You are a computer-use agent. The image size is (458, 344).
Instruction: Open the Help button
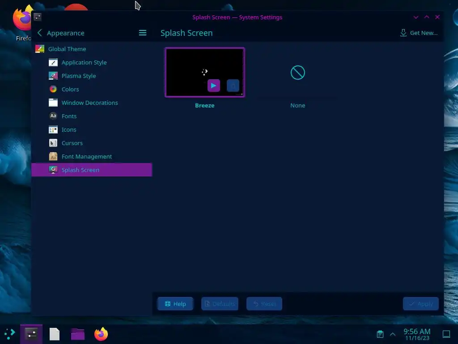(175, 304)
